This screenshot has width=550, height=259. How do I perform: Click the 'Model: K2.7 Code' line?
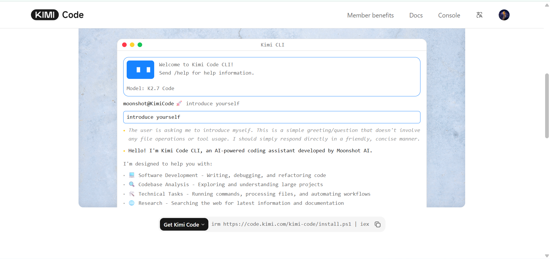click(x=150, y=88)
